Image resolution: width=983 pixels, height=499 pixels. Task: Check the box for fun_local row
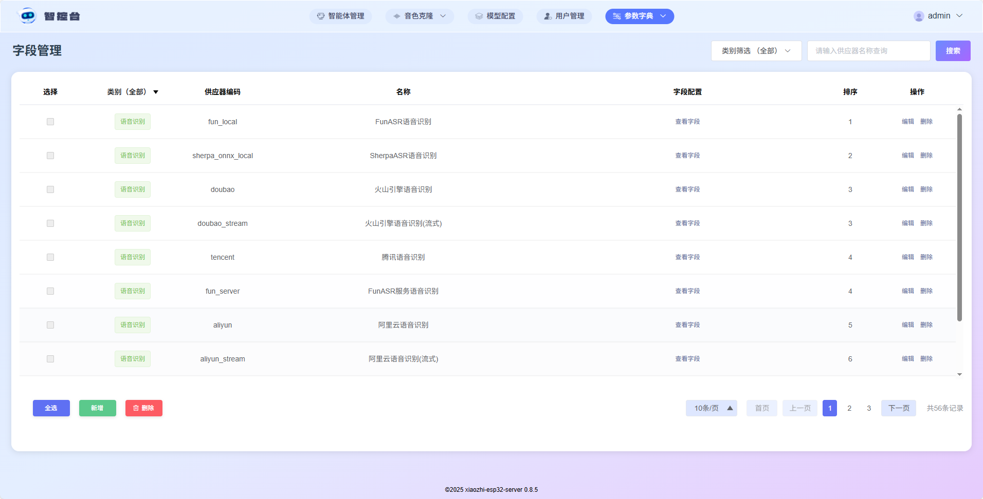[x=50, y=122]
